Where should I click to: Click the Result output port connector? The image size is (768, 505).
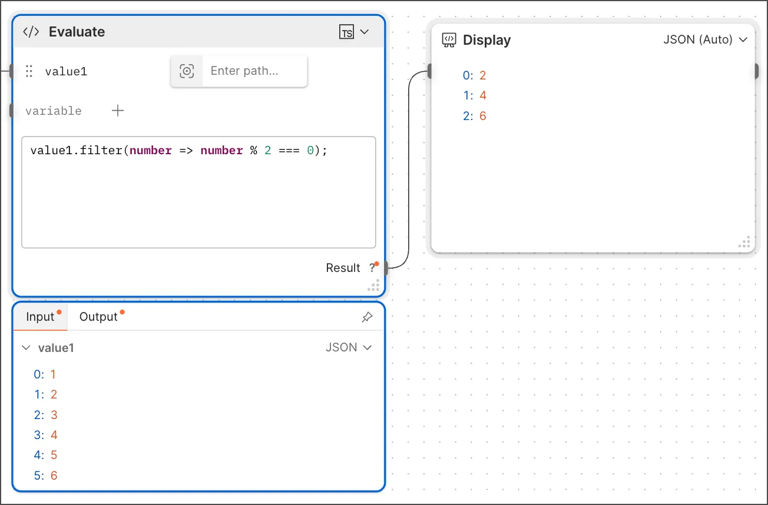(386, 268)
